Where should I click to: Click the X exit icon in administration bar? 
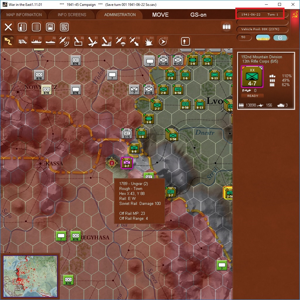[8, 27]
